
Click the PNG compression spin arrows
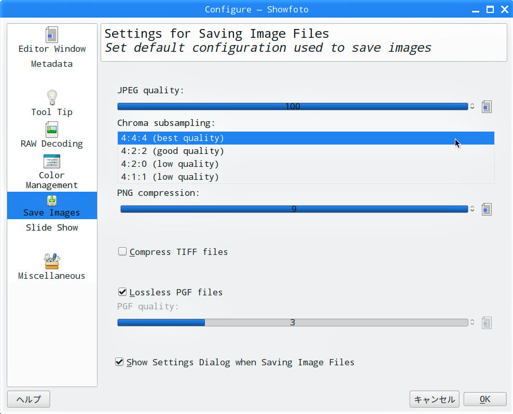472,209
